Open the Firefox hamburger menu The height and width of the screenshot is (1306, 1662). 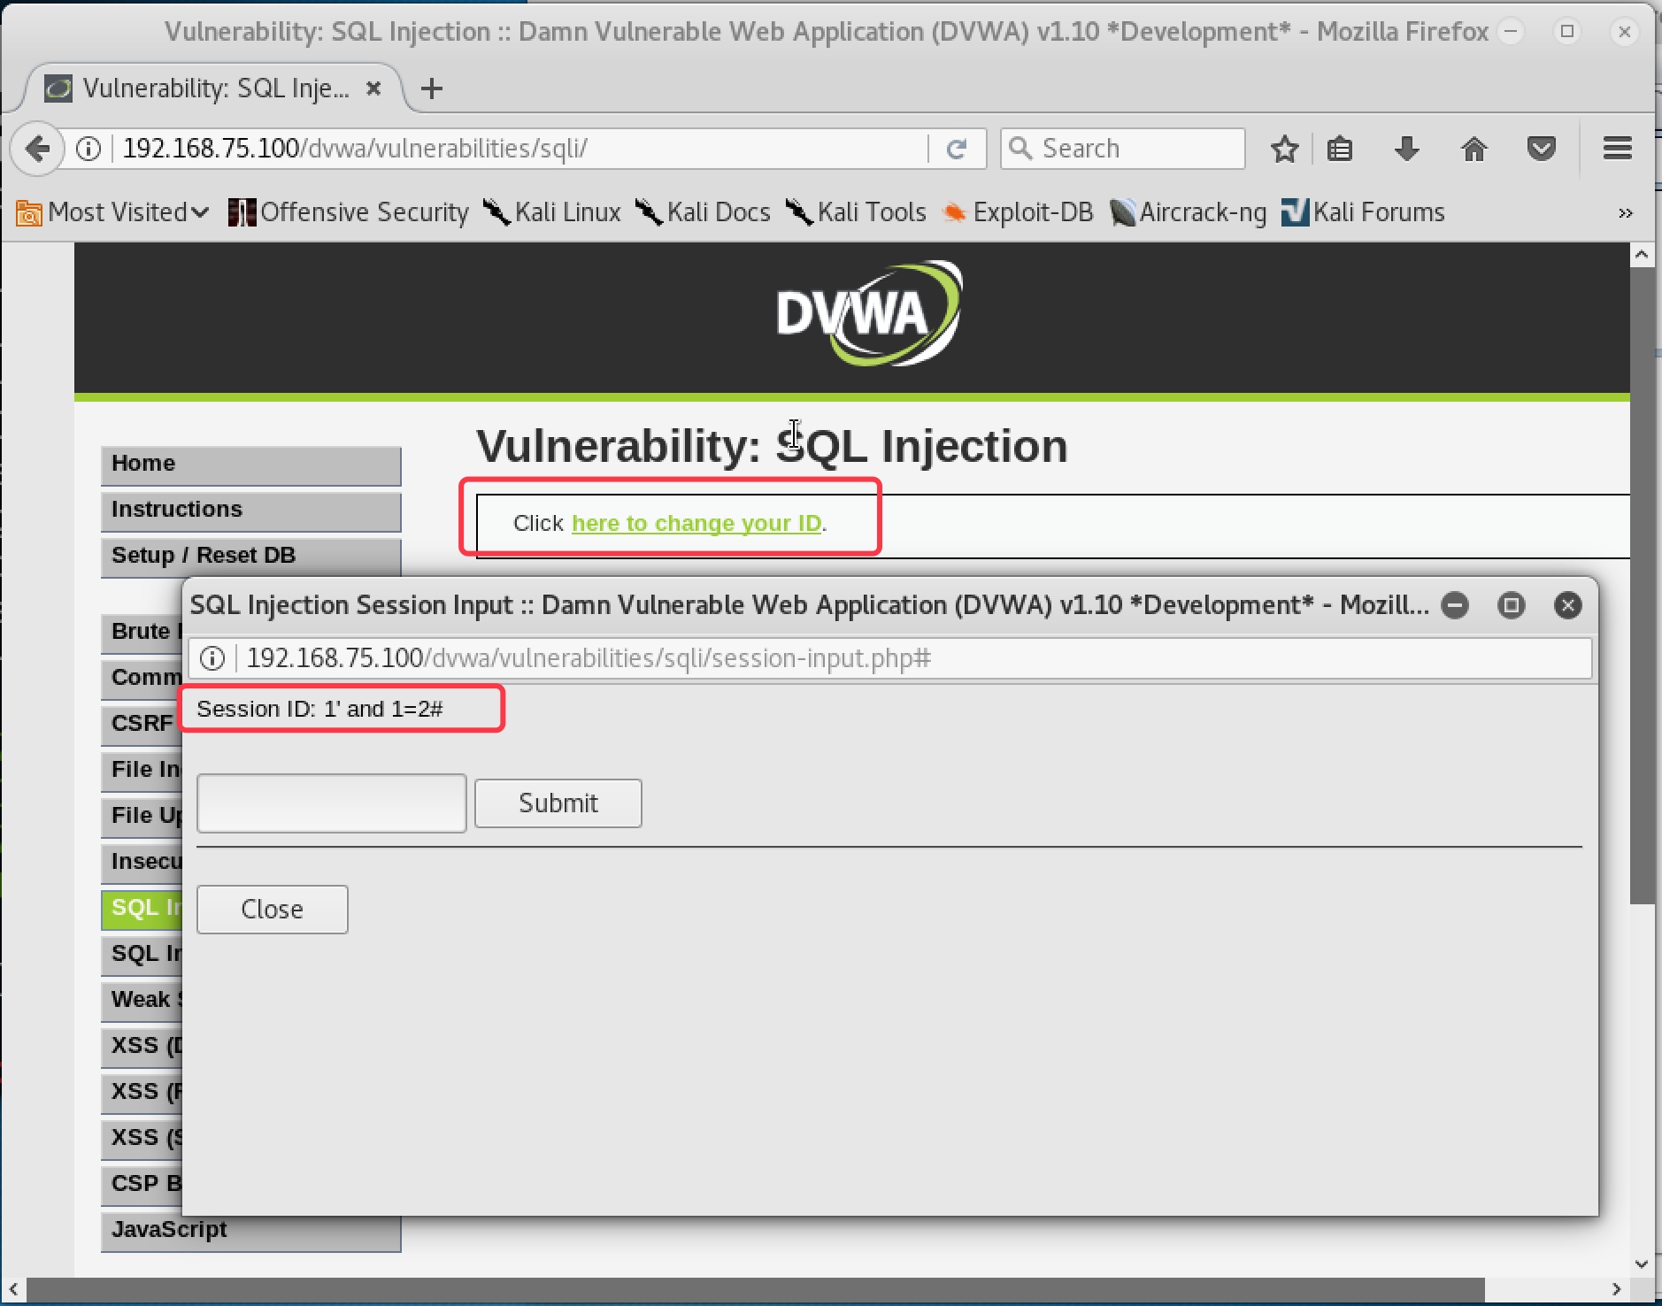1617,148
